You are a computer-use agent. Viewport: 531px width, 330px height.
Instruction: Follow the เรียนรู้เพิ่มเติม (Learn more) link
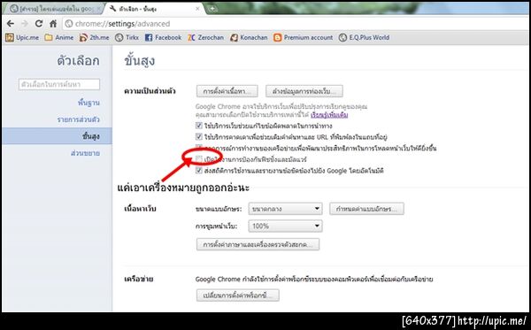pos(329,115)
